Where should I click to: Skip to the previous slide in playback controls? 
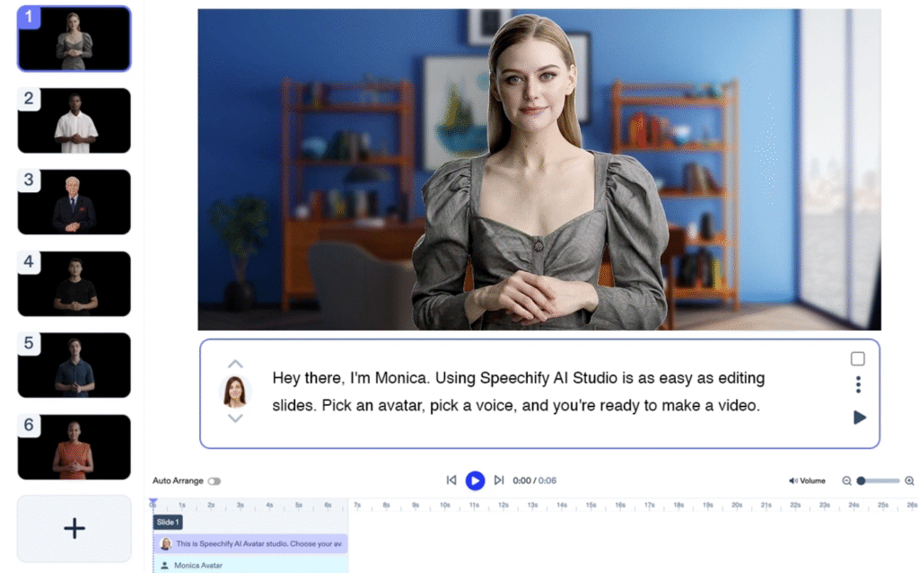451,480
